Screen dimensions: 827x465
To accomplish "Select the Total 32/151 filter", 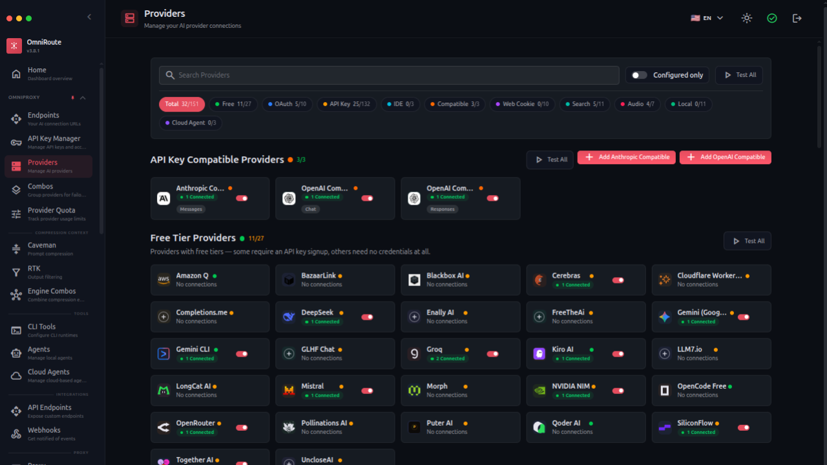I will click(x=182, y=104).
